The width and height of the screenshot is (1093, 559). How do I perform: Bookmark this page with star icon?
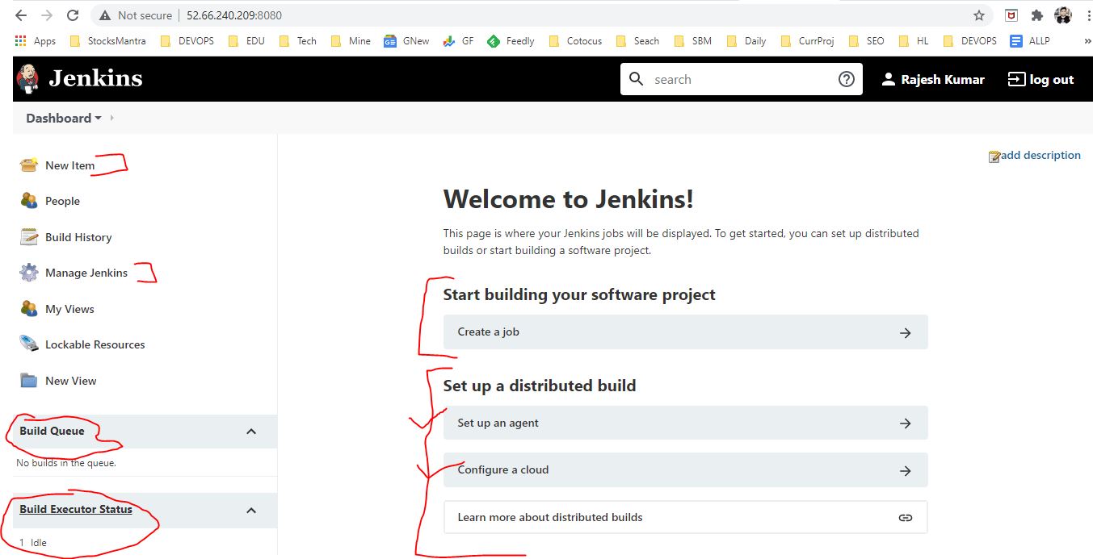(x=979, y=15)
